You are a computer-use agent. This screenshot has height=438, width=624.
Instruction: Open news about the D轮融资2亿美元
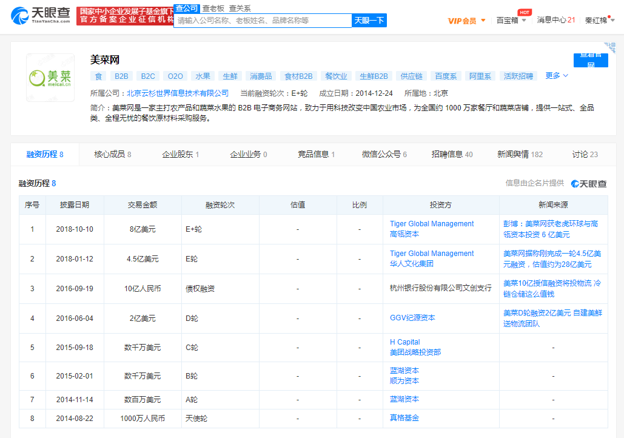click(553, 318)
